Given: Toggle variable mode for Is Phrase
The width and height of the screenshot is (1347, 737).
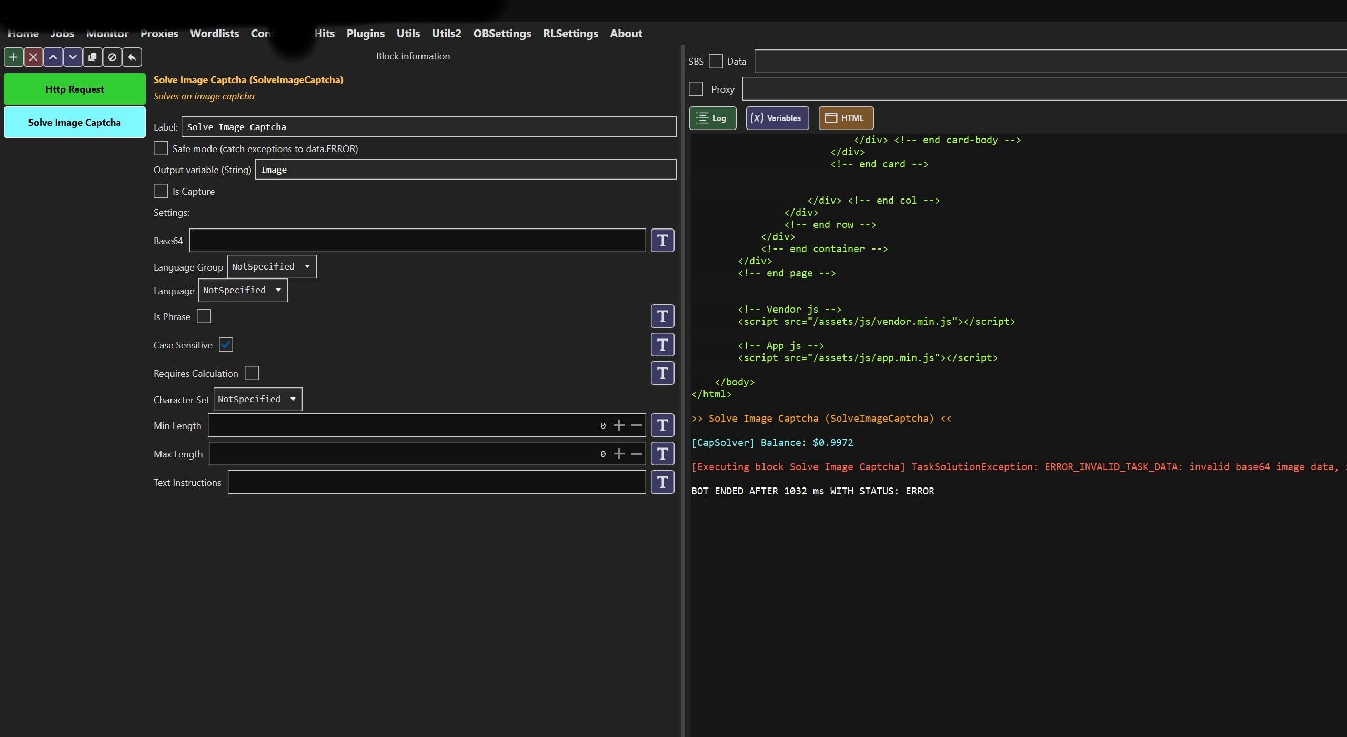Looking at the screenshot, I should (x=662, y=316).
